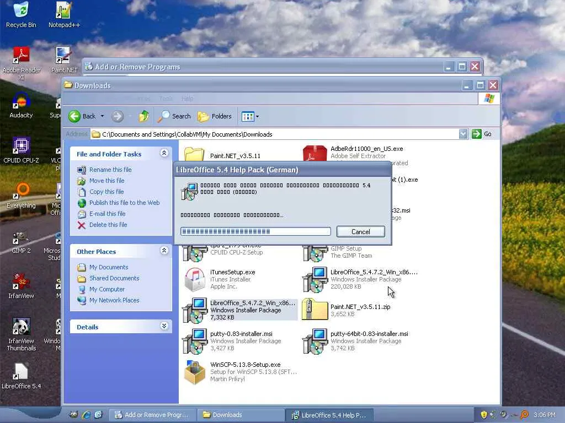Select the putty-64bit-0.83-installer.msi icon
The image size is (565, 423).
315,340
